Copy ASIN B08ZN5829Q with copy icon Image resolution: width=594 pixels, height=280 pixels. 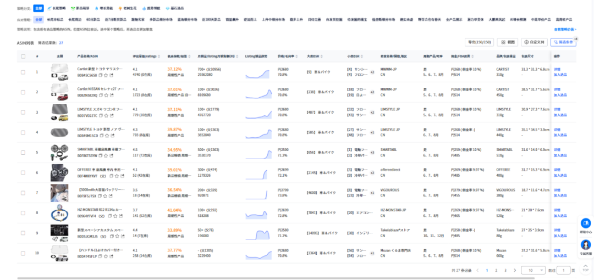pyautogui.click(x=101, y=96)
